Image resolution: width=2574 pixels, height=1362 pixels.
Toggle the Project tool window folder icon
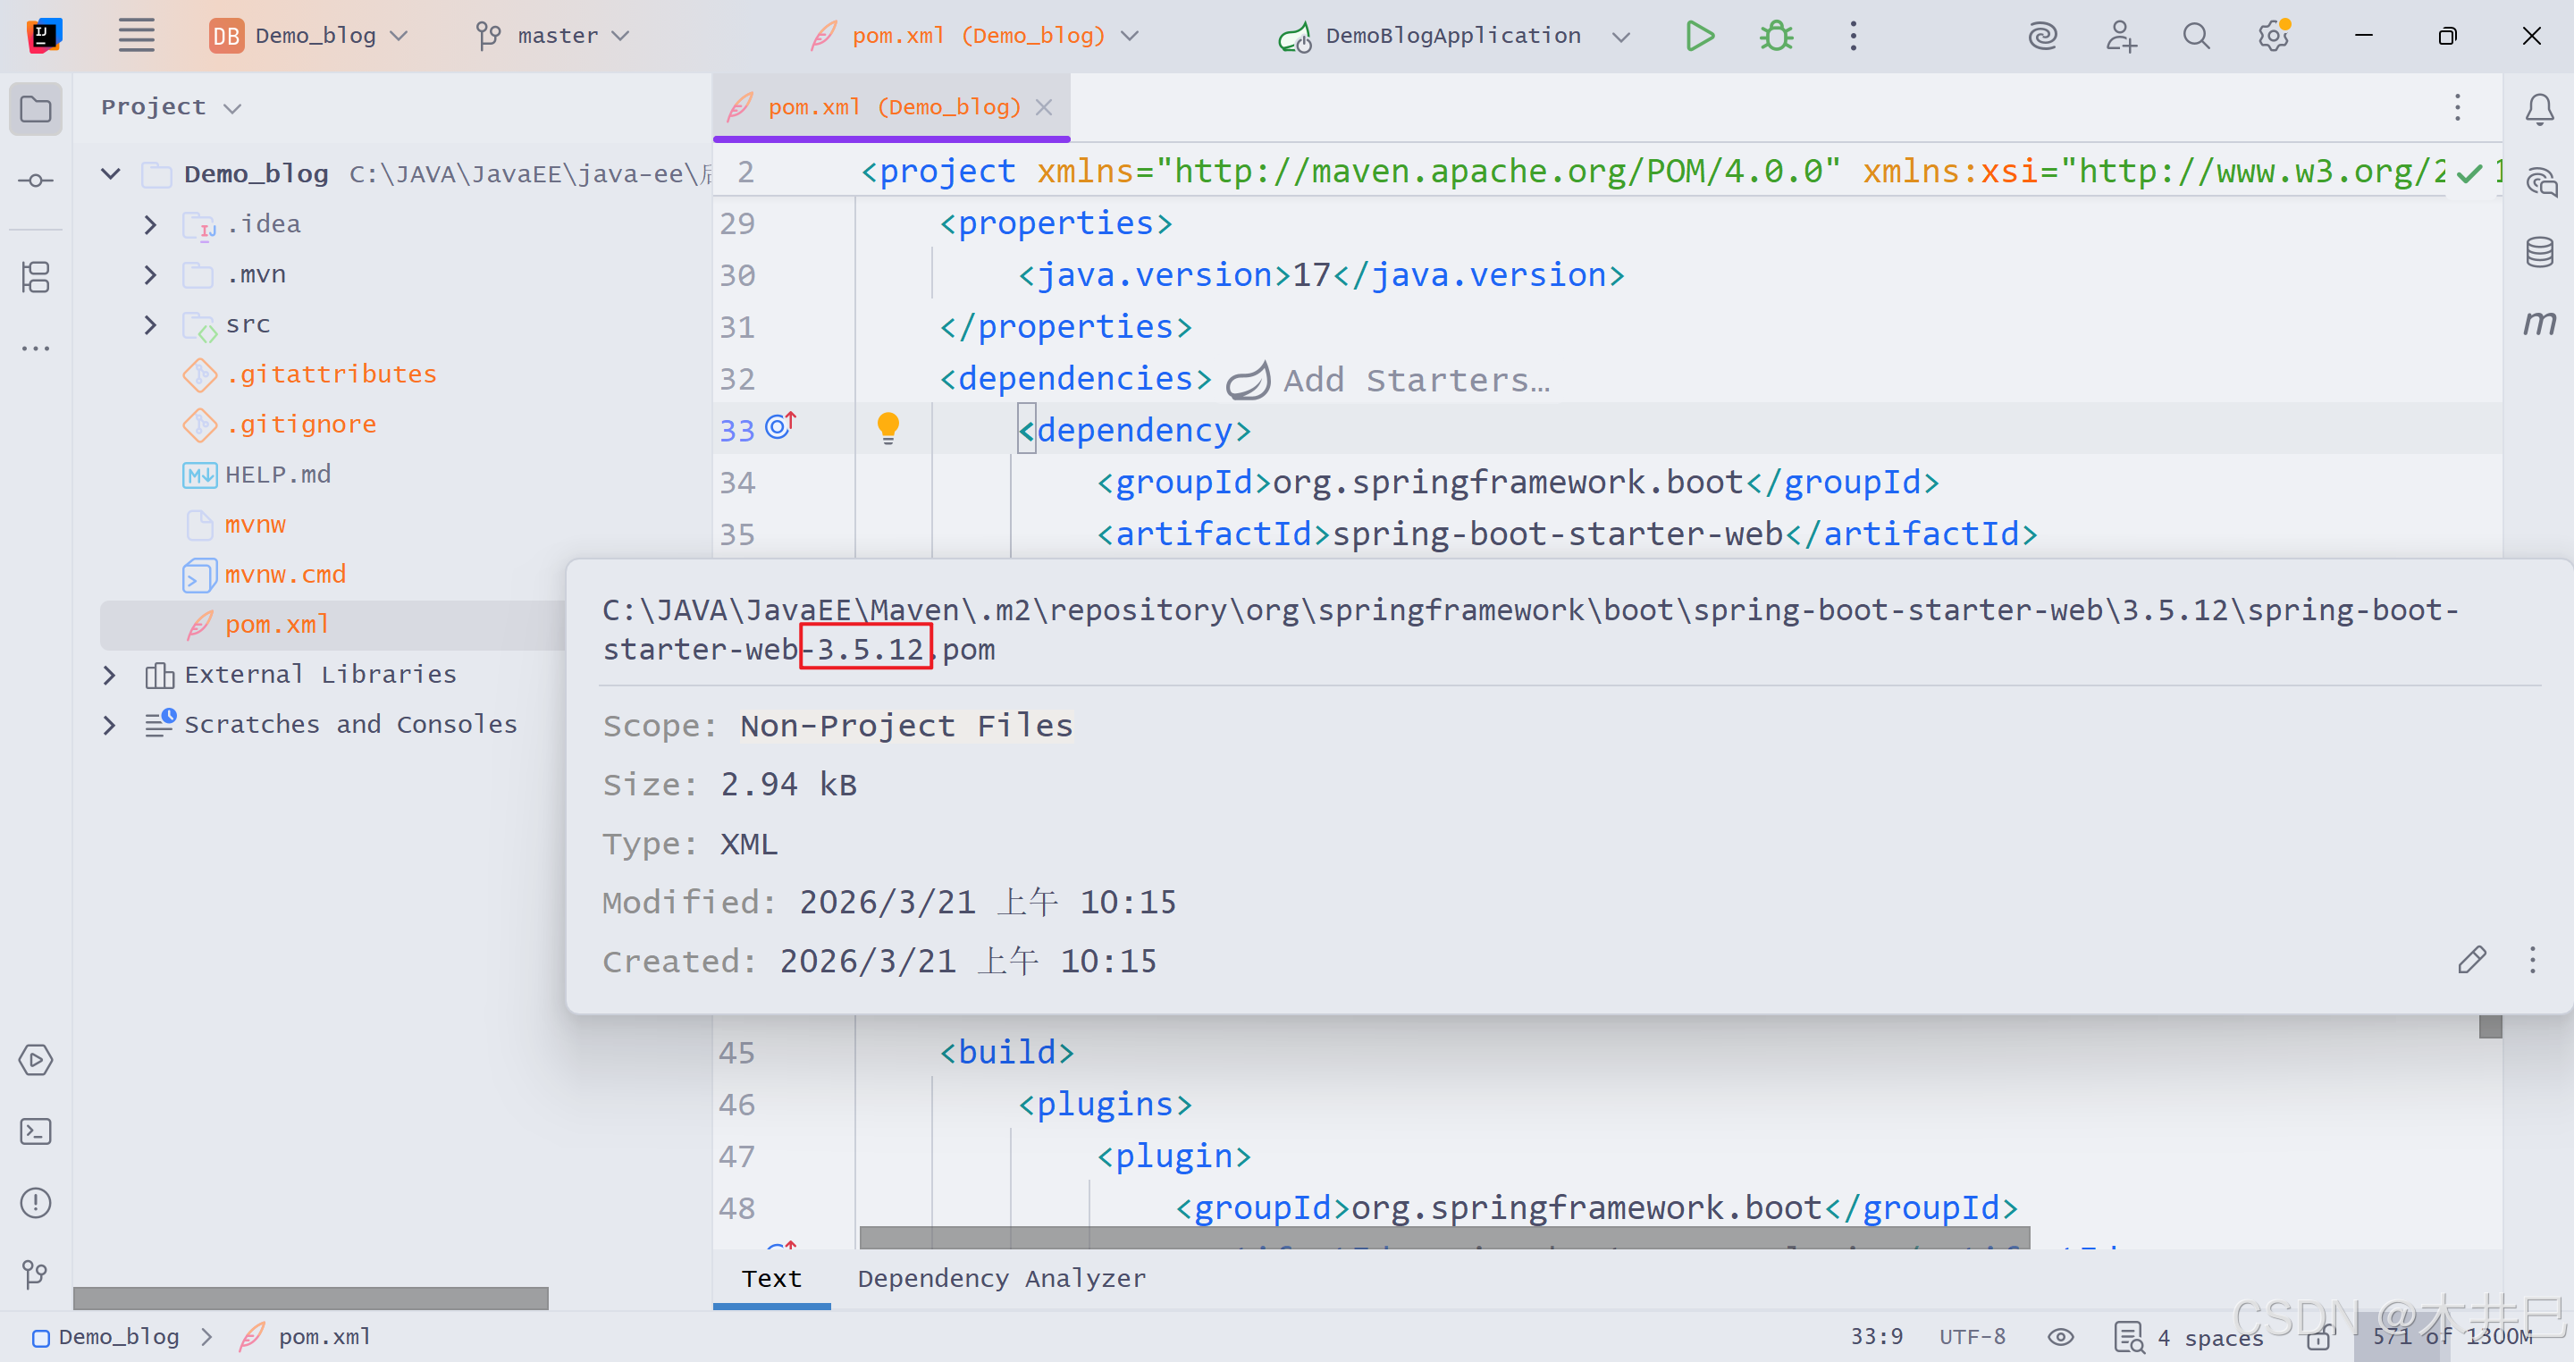tap(36, 108)
